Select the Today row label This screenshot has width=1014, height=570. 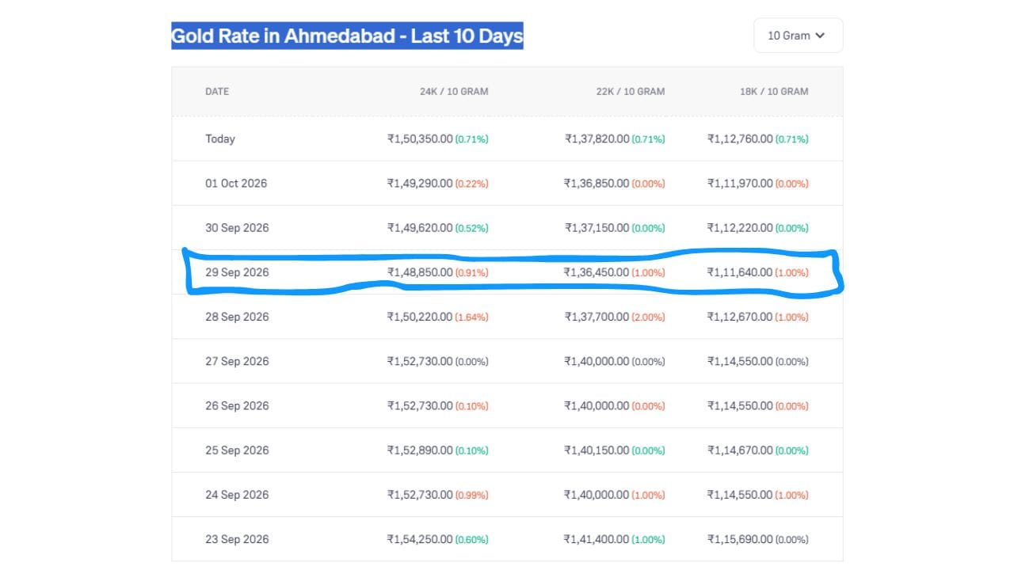pyautogui.click(x=220, y=139)
